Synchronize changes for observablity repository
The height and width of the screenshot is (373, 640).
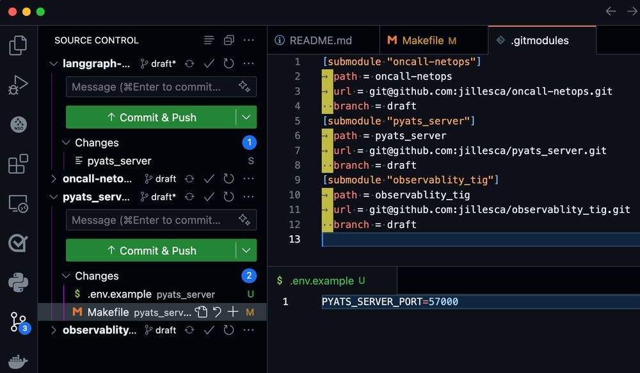pos(189,330)
